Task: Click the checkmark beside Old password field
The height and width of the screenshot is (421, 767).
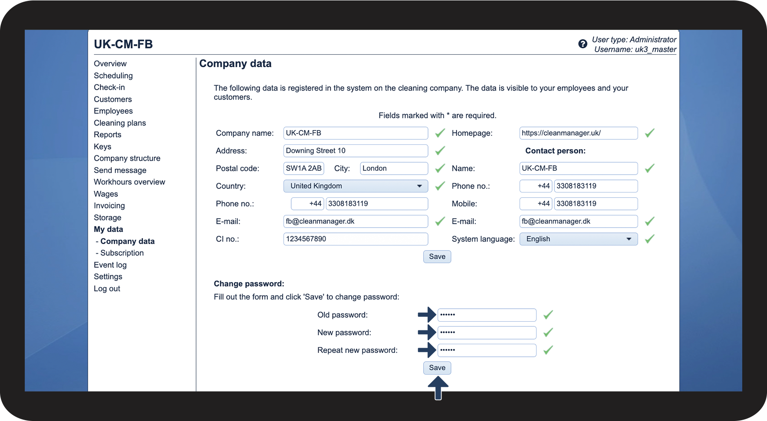Action: click(548, 315)
